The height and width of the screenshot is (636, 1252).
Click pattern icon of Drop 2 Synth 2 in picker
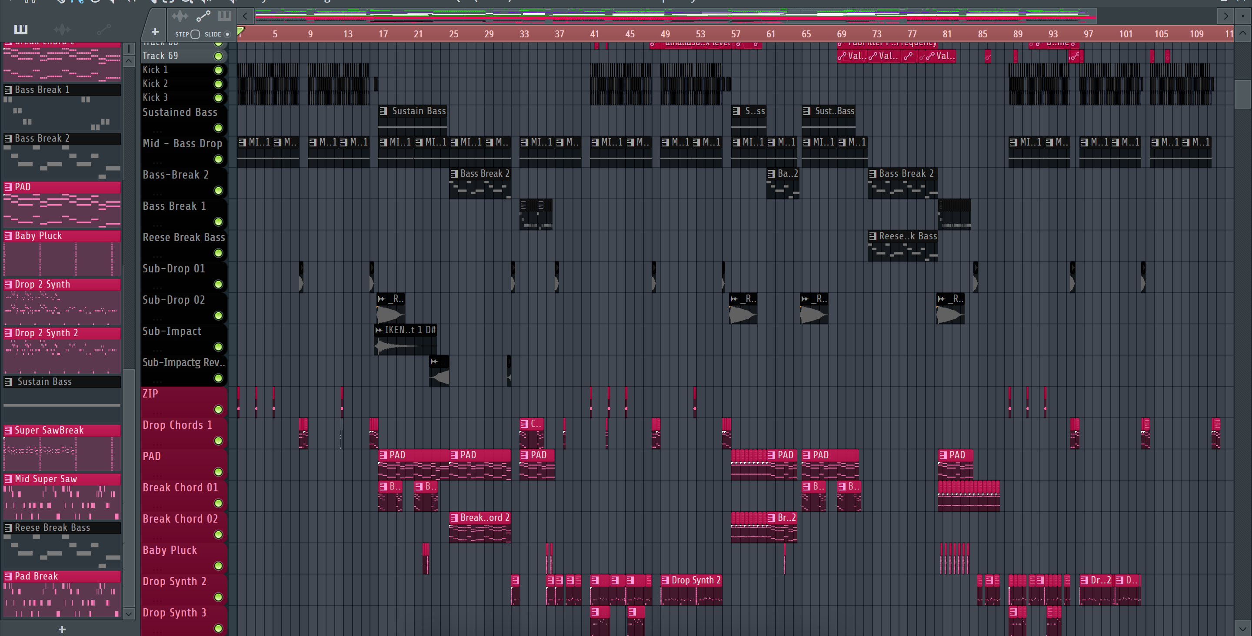pos(8,333)
